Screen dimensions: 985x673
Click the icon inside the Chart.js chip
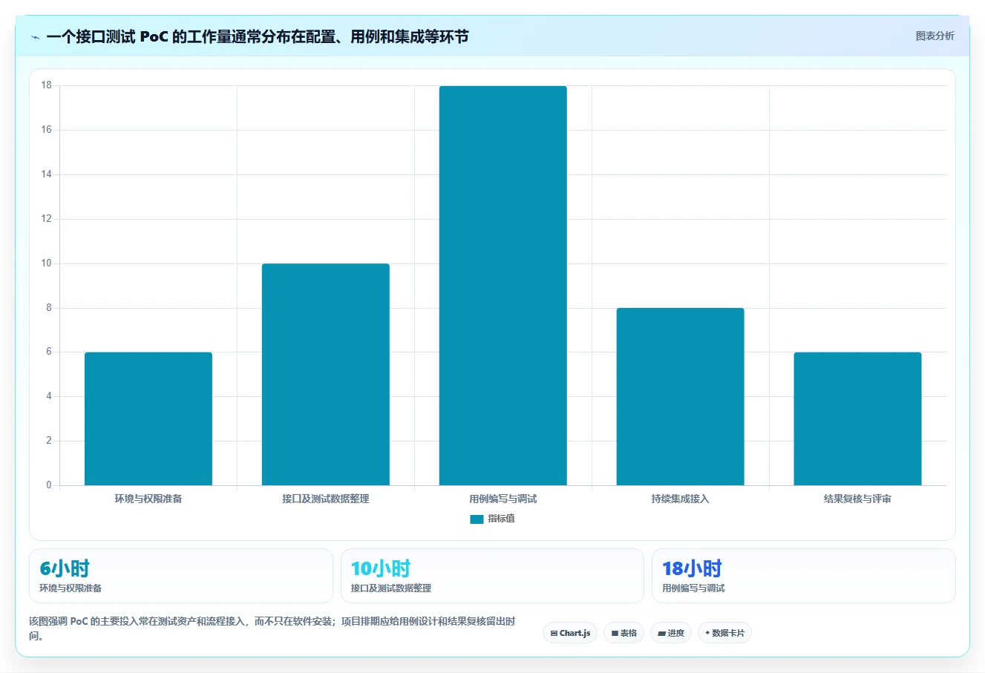point(554,634)
